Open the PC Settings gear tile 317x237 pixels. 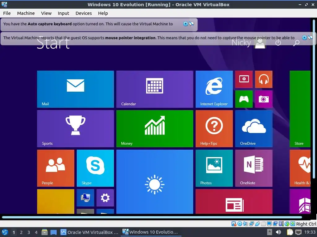click(105, 198)
